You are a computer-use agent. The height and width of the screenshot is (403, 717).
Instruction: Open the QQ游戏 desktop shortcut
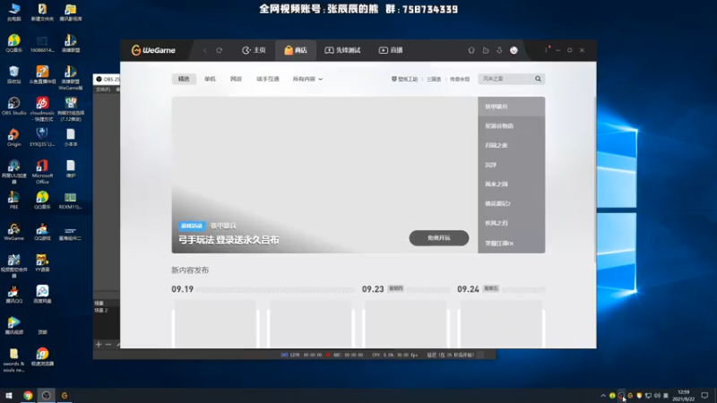42,232
